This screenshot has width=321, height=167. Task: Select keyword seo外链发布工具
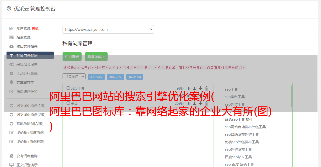tap(238, 149)
